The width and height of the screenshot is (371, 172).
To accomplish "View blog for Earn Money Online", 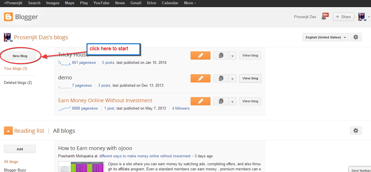I will [250, 101].
